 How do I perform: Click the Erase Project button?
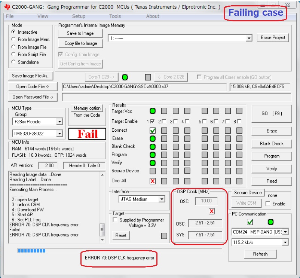[273, 38]
